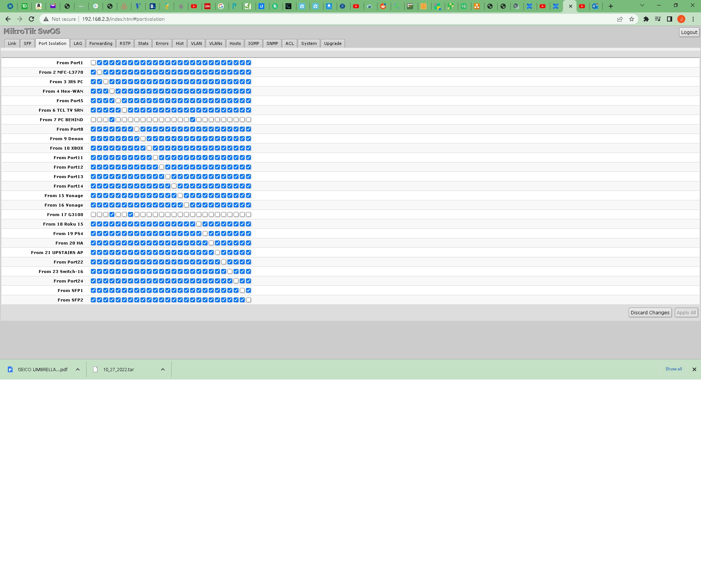701x573 pixels.
Task: Open the Amazon browser tab
Action: (x=38, y=6)
